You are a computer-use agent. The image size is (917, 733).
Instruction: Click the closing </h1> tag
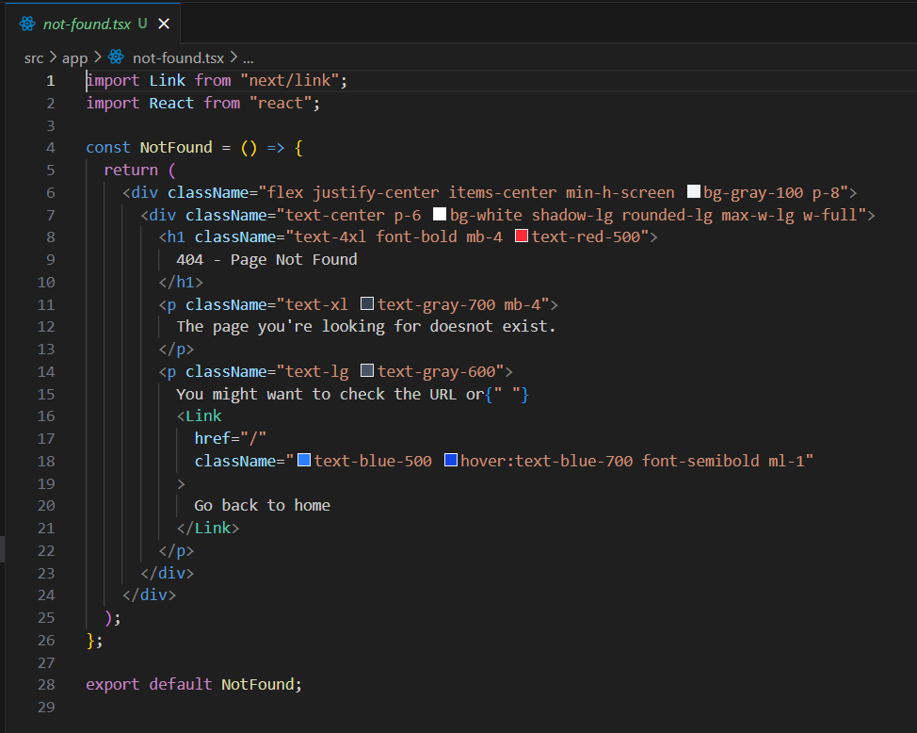click(181, 282)
